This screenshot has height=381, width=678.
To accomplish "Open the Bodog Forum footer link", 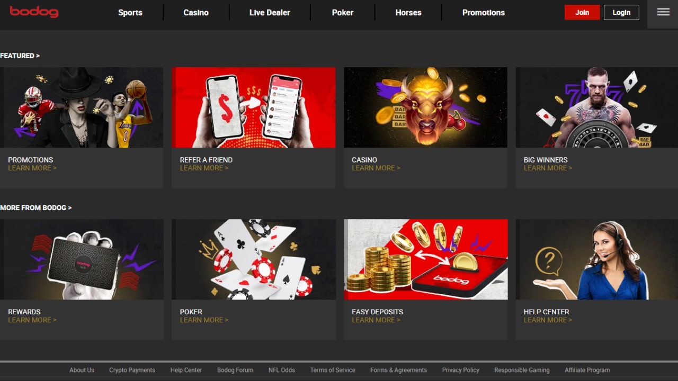I will point(235,370).
